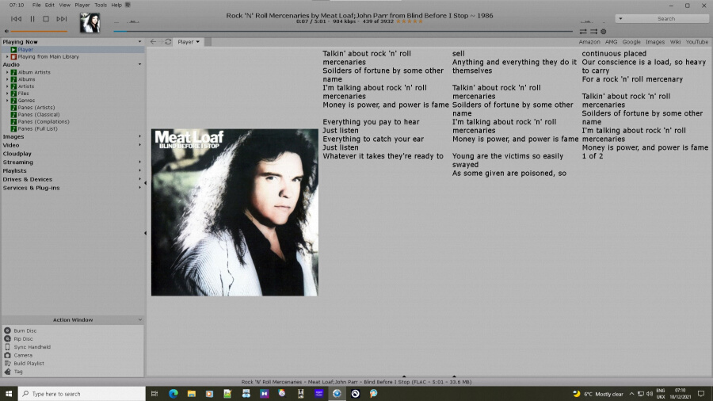The width and height of the screenshot is (713, 401).
Task: Seek on the track progress bar
Action: click(x=343, y=32)
